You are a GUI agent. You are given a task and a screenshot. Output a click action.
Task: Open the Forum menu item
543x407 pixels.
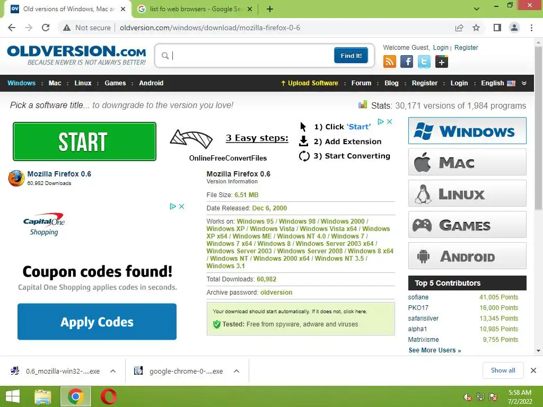[361, 83]
